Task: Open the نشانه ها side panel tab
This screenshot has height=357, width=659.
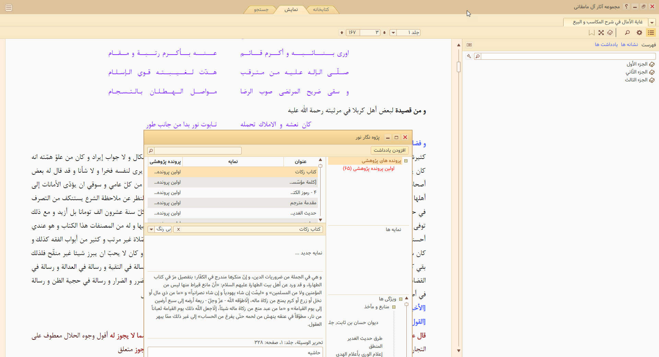Action: pos(629,45)
